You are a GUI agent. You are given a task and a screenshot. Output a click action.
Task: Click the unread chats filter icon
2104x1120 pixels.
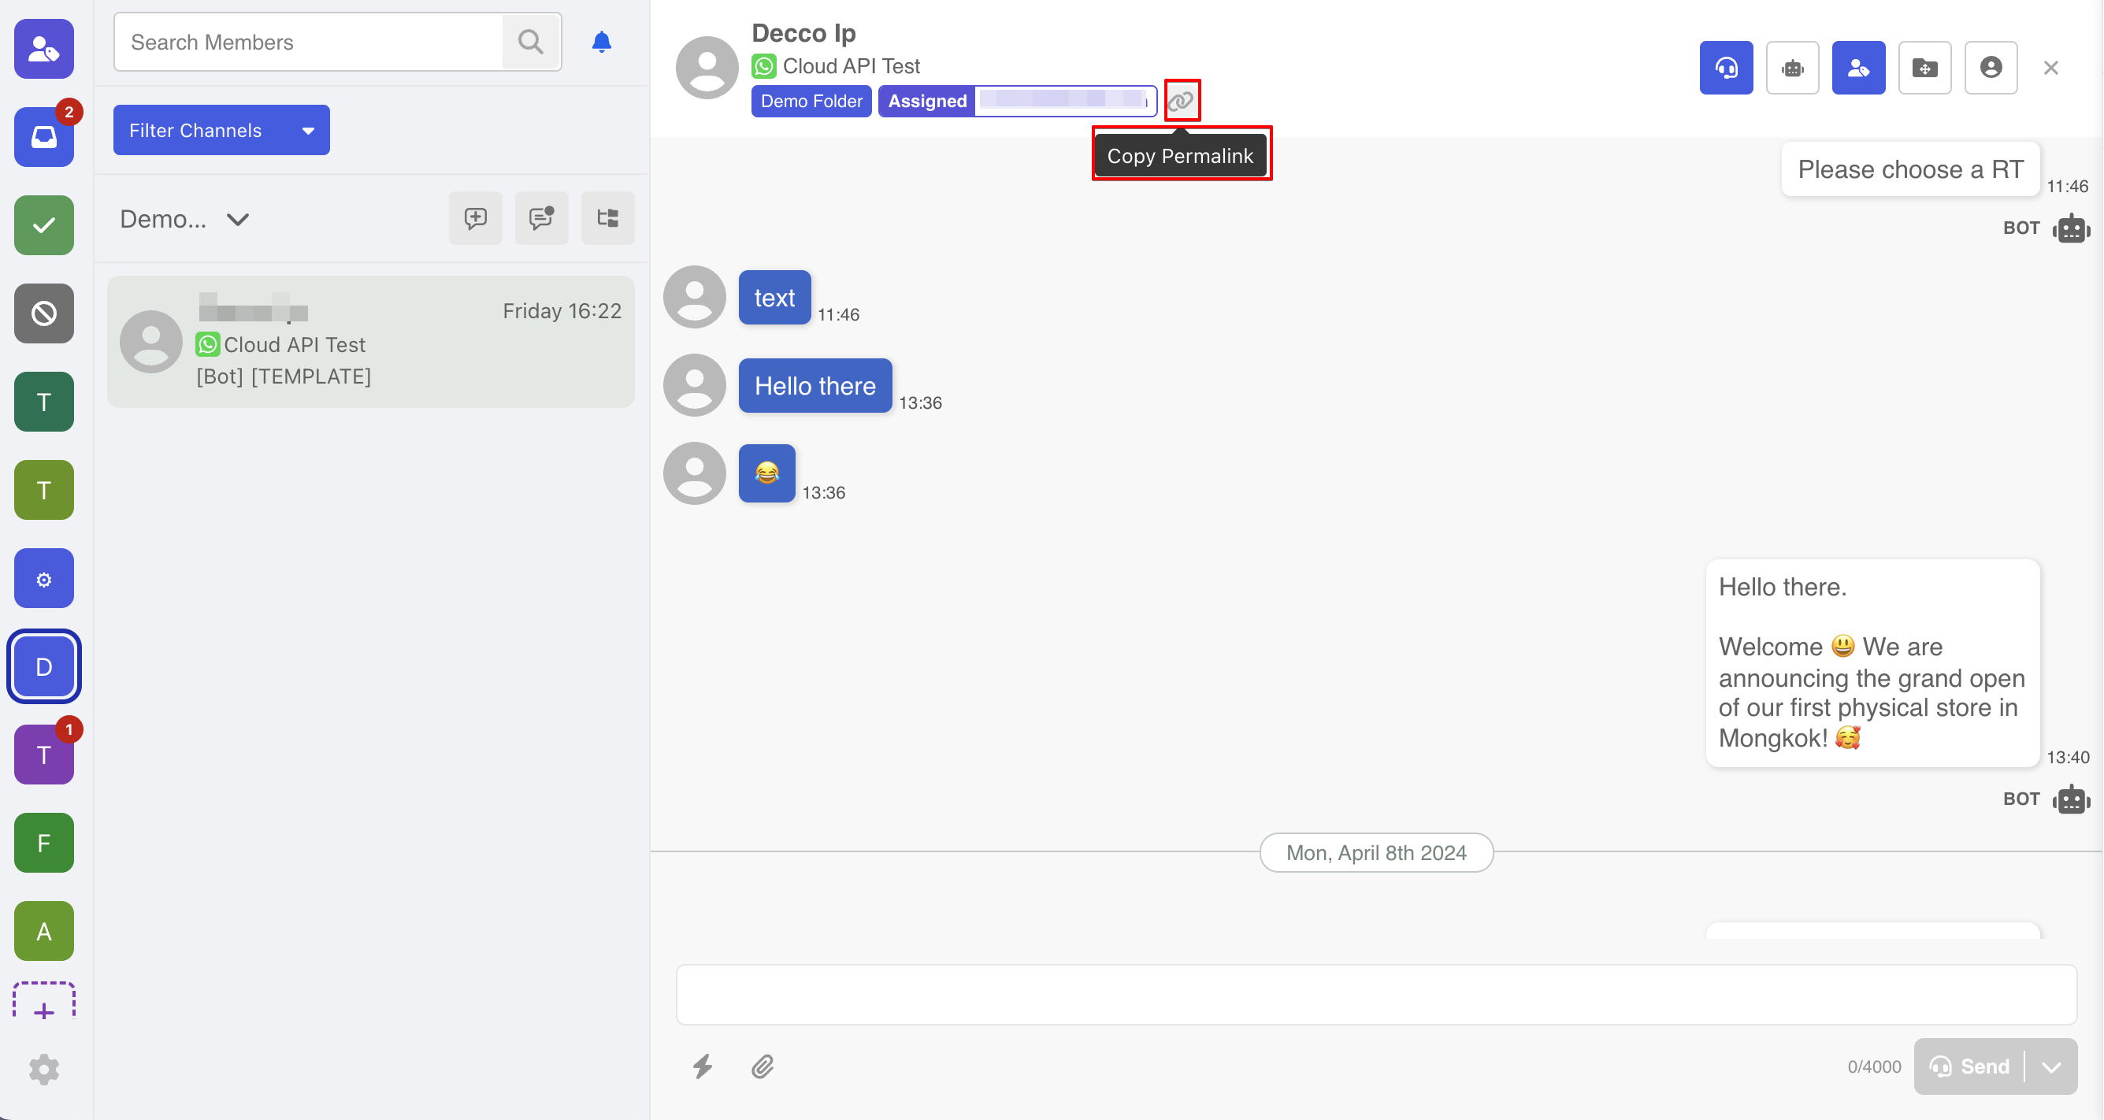[x=541, y=218]
